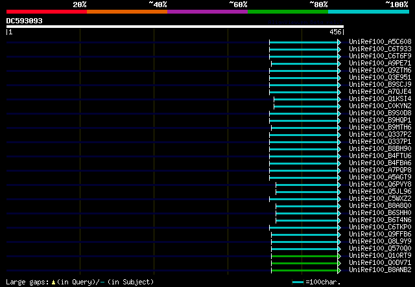Screen dimensions: 415x287
Task: Select the UniRef100_C0KYN2 label
Action: coord(380,106)
